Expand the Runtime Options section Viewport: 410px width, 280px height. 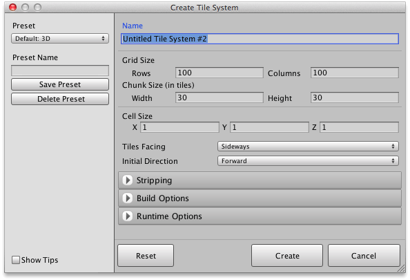click(x=260, y=216)
